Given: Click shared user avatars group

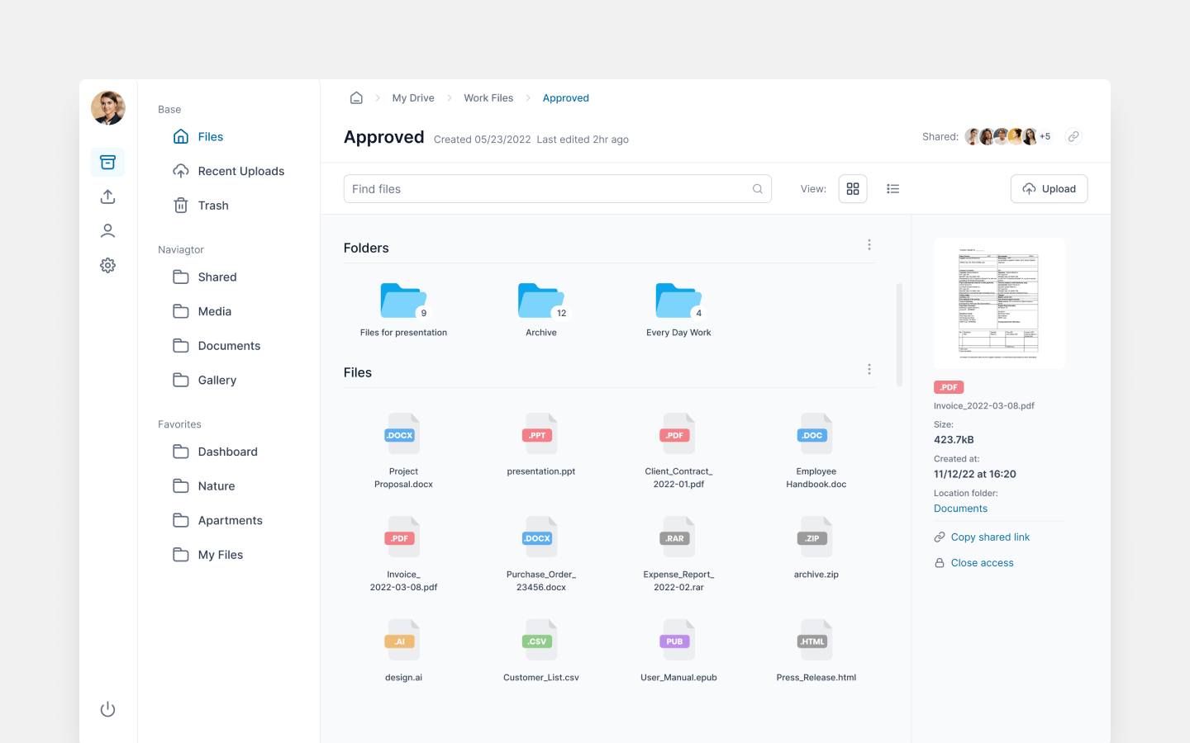Looking at the screenshot, I should tap(1002, 137).
